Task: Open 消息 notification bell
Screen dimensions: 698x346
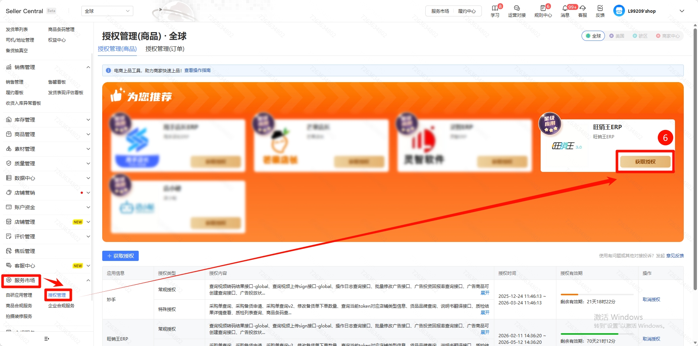Action: [565, 8]
